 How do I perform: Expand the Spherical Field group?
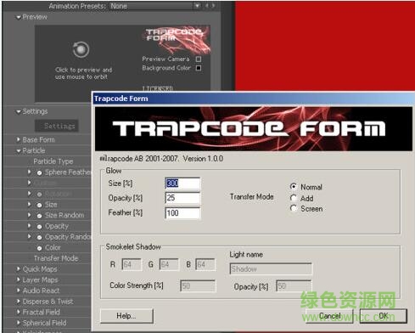19,322
